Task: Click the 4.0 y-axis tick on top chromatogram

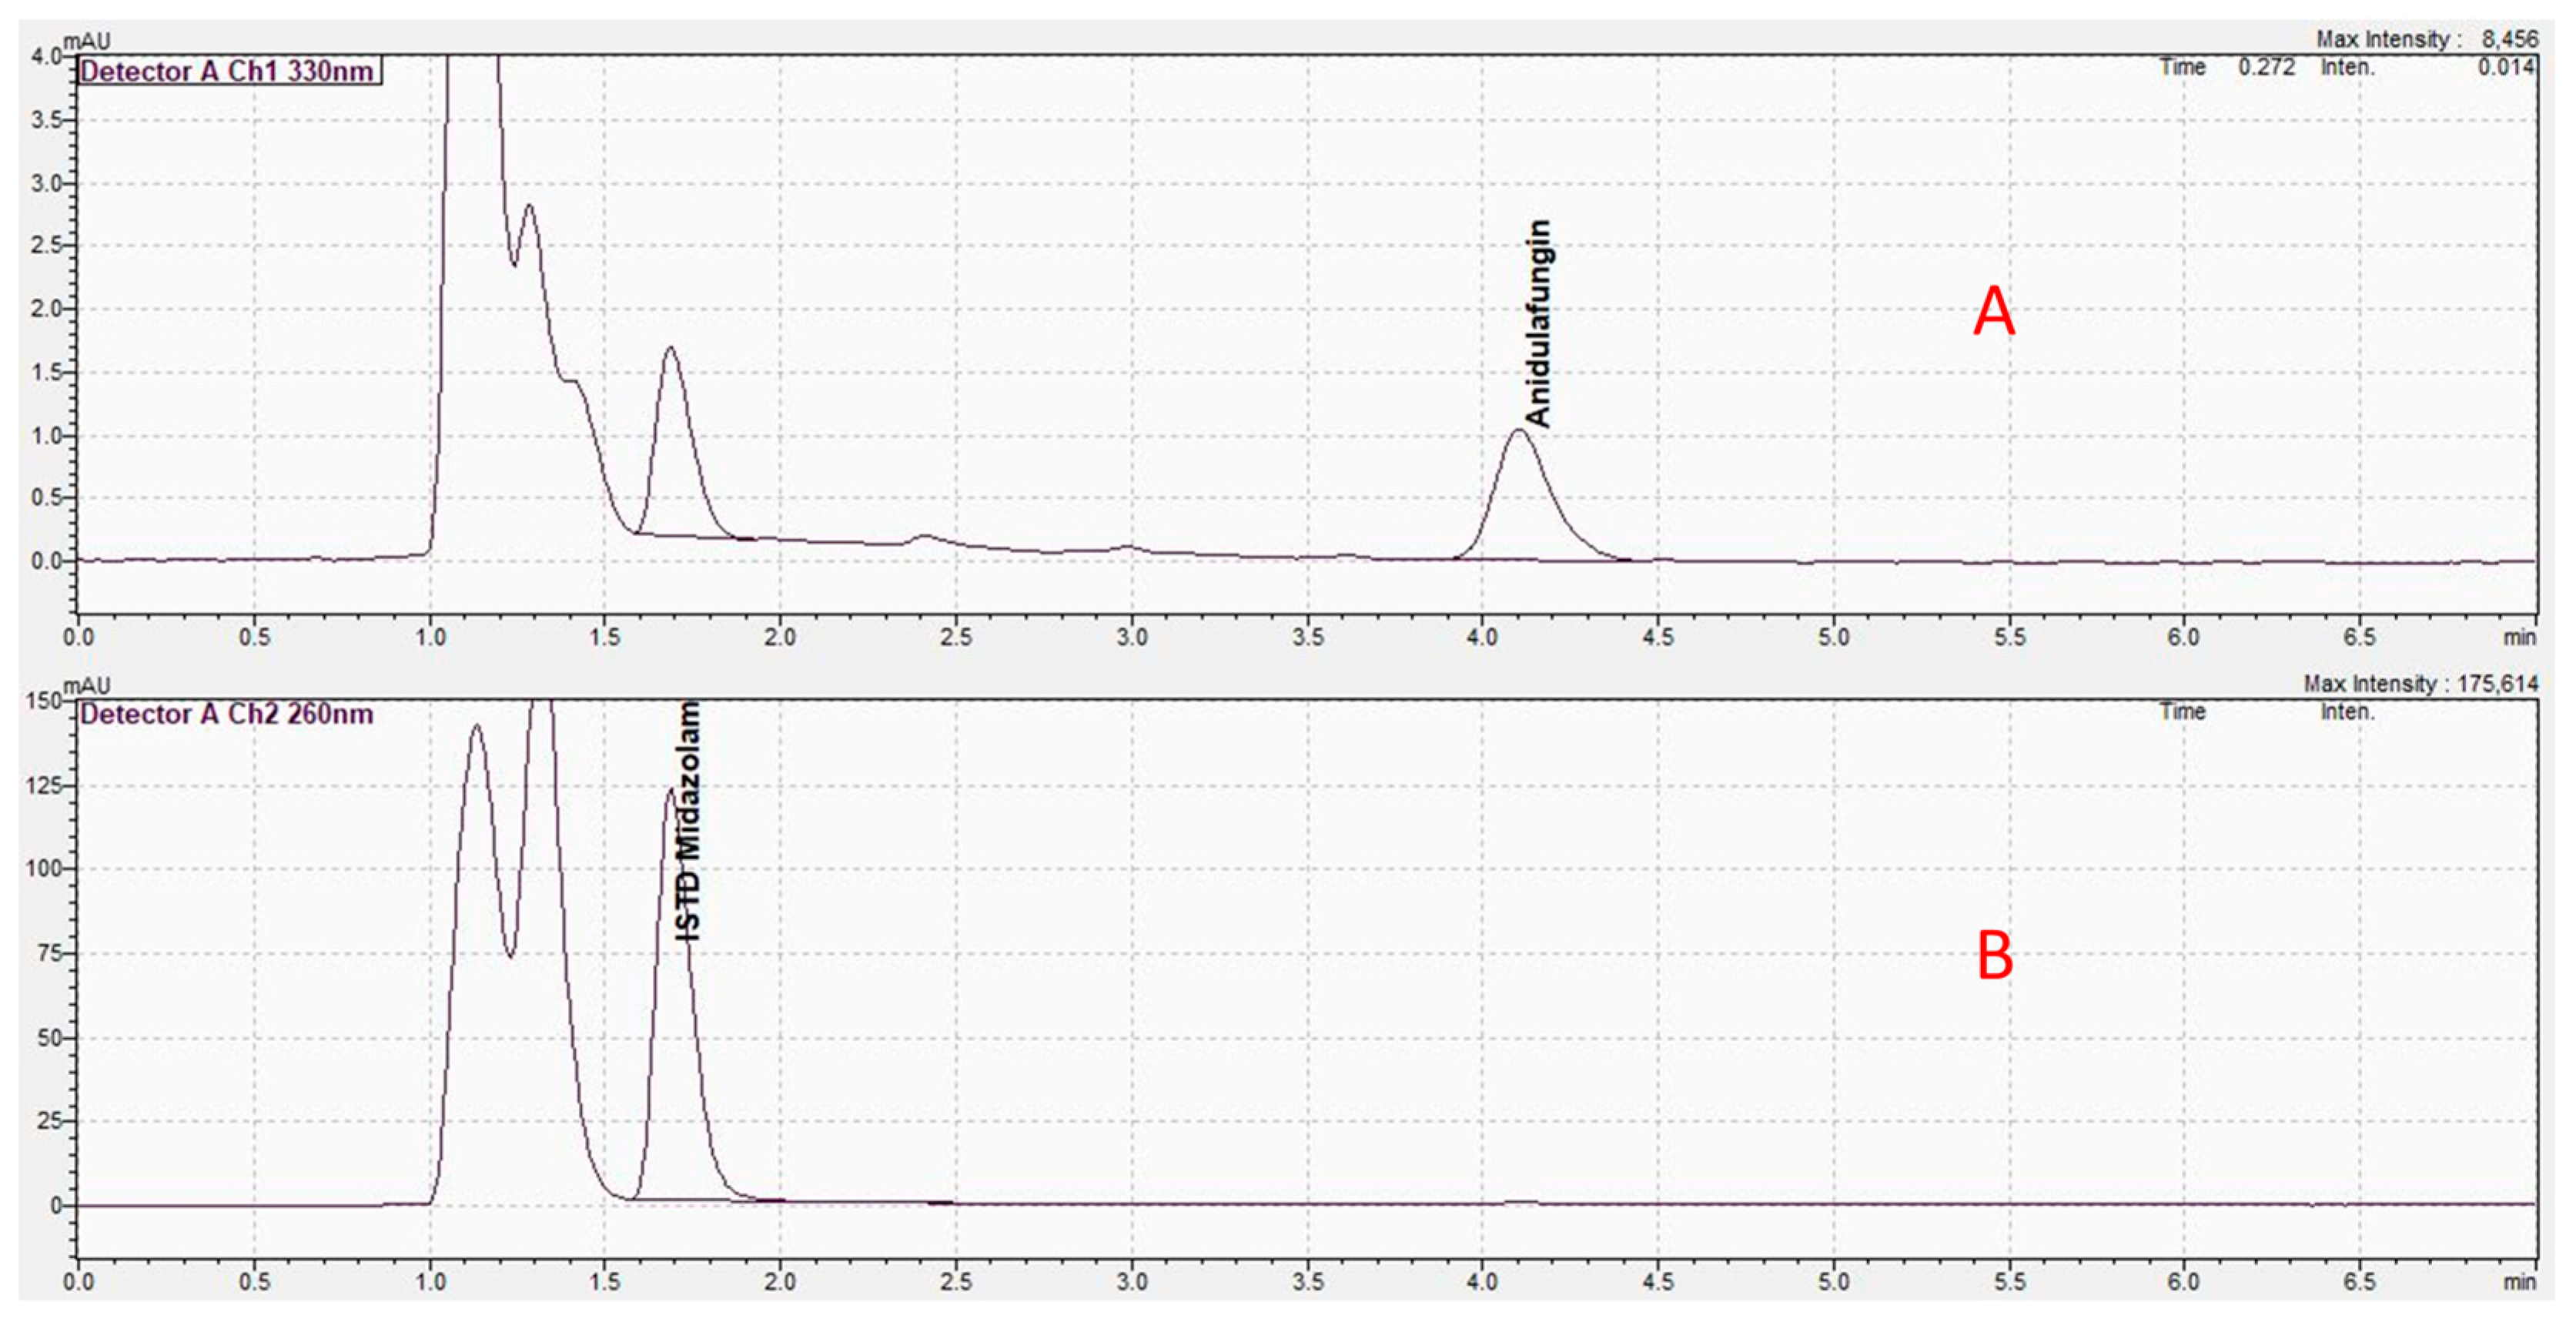Action: tap(46, 56)
